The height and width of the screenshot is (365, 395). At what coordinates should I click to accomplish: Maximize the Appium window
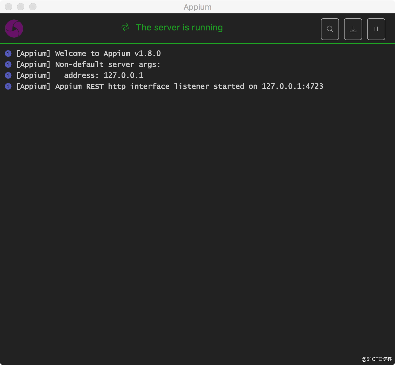coord(33,7)
